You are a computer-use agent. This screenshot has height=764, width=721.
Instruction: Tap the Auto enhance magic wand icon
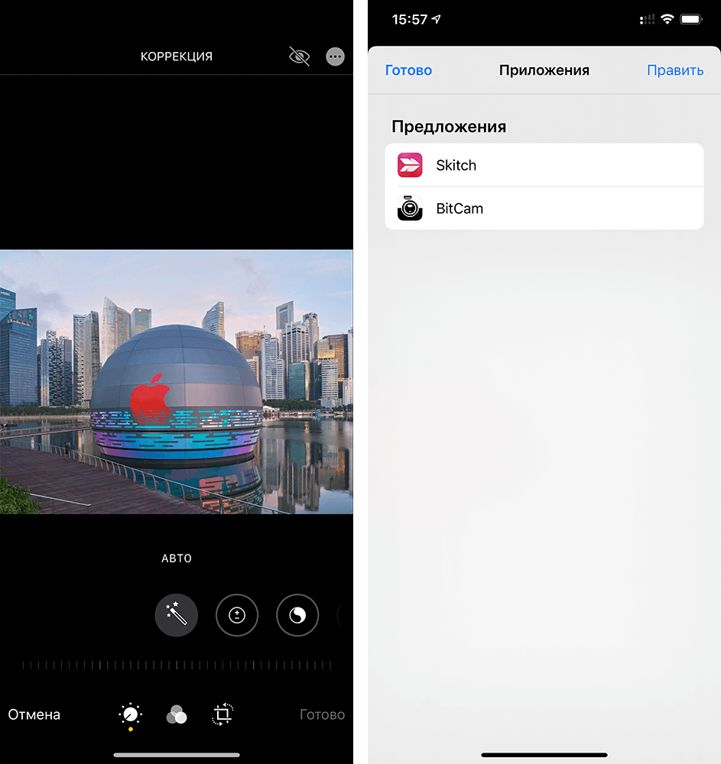tap(177, 615)
